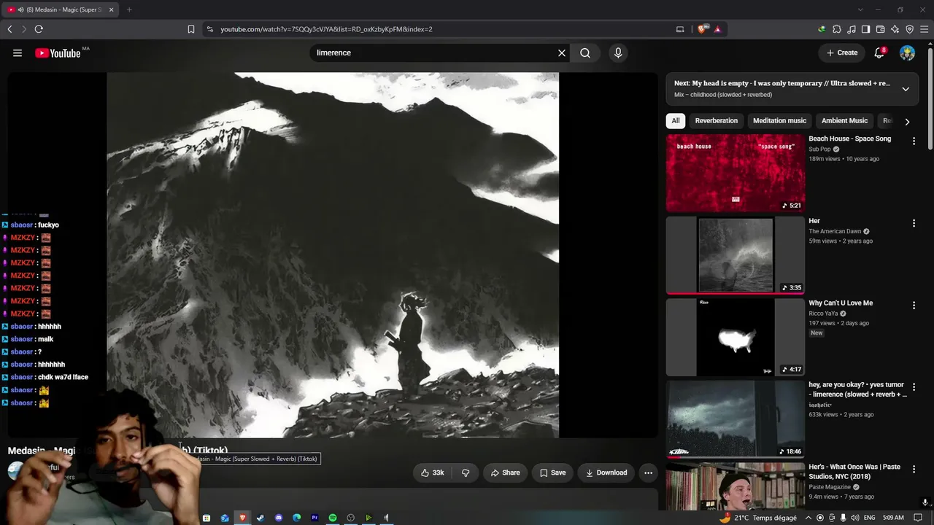
Task: Clear the search box with the X
Action: coord(562,52)
